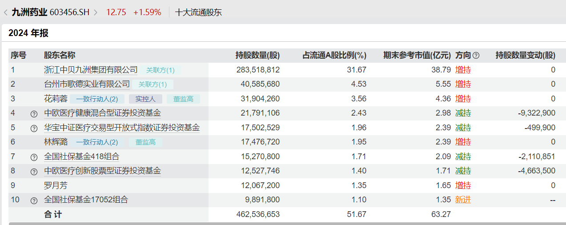Go to previous stock with left chevron
566x225 pixels.
(5, 12)
